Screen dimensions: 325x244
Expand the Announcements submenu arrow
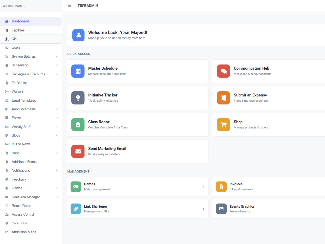[57, 109]
